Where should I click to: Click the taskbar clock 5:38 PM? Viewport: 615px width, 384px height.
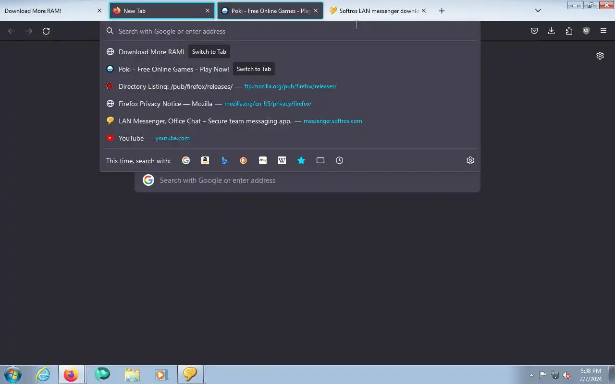click(590, 375)
